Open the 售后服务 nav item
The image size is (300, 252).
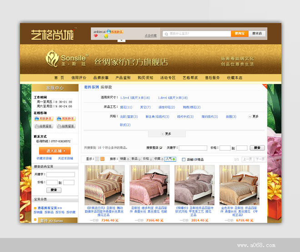coord(212,78)
